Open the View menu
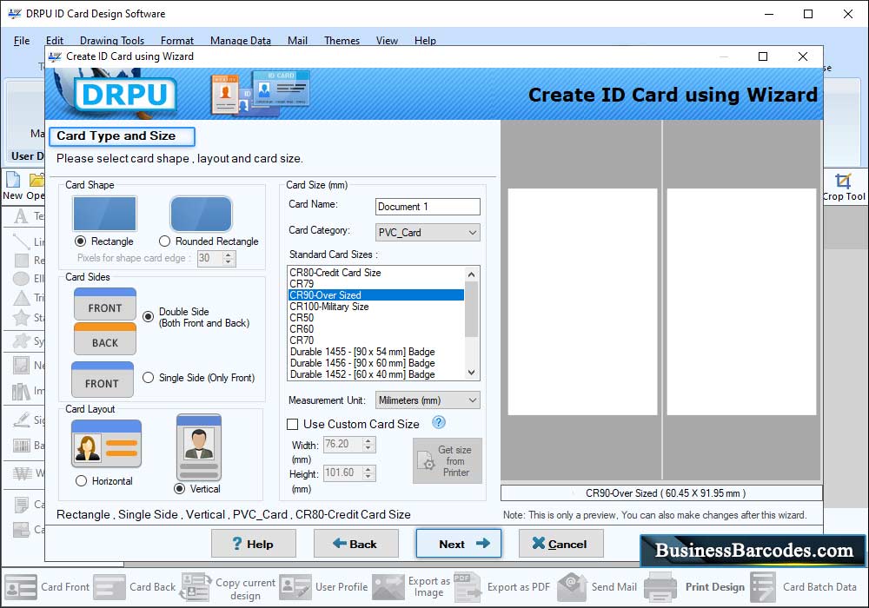 pyautogui.click(x=387, y=41)
